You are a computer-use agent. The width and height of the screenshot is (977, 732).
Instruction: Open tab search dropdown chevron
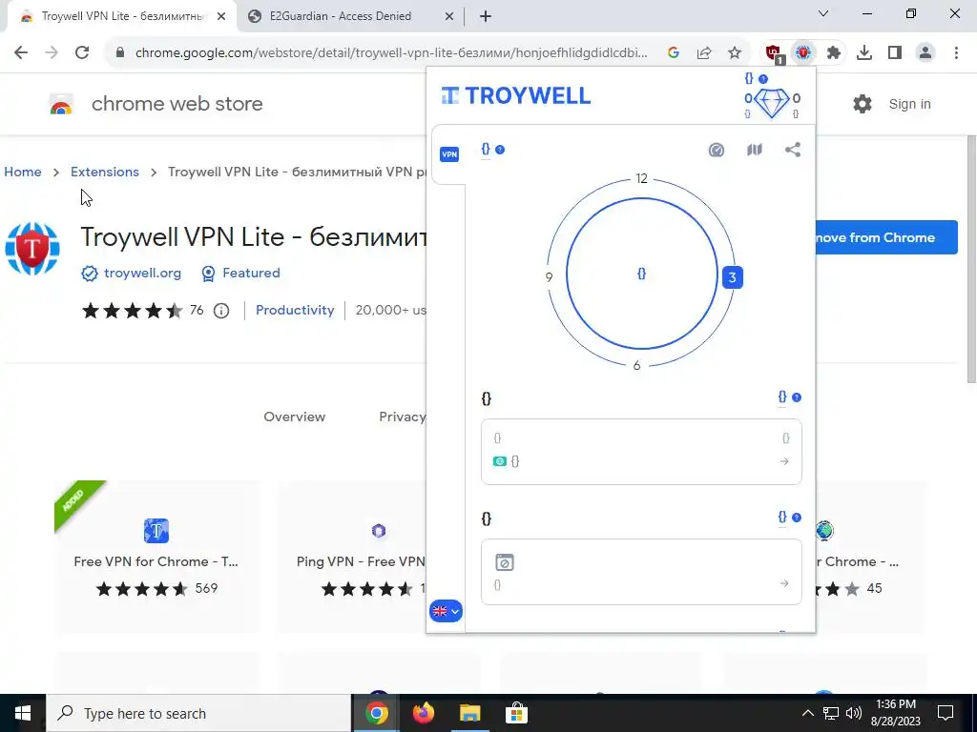point(823,13)
